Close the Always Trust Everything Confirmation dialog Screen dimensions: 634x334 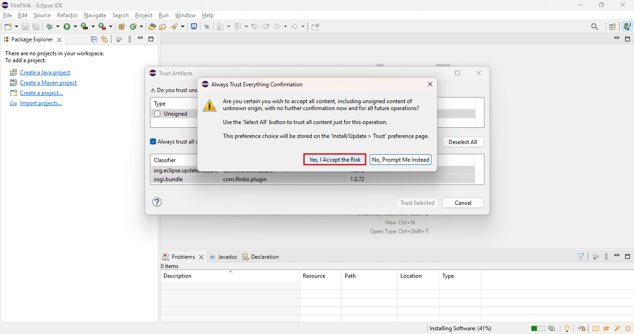(430, 84)
